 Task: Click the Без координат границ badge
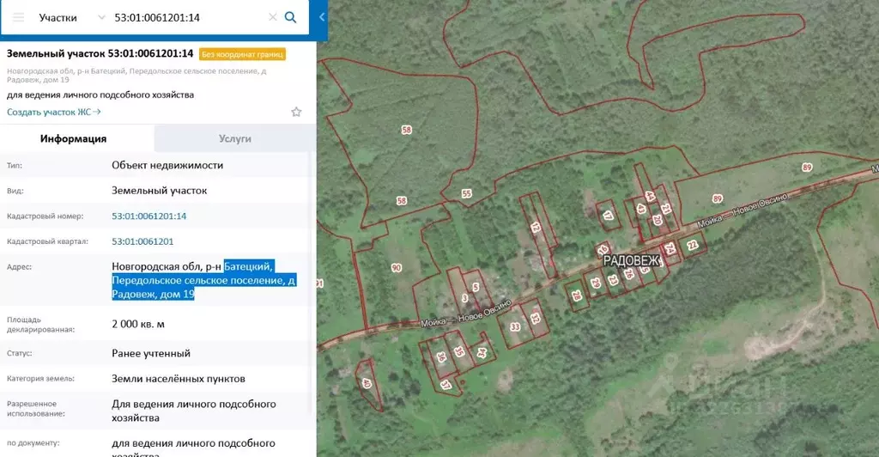(242, 54)
